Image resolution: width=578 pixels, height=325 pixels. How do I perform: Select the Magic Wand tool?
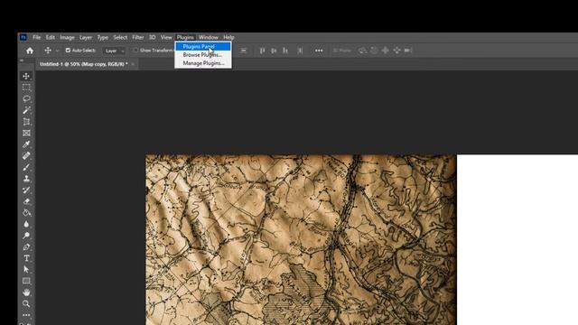(26, 110)
